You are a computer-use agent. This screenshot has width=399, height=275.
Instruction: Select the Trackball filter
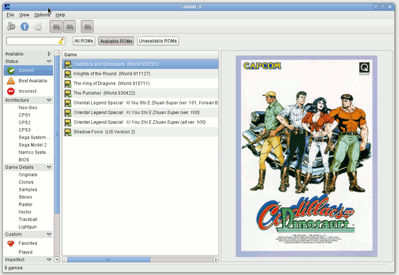pyautogui.click(x=28, y=219)
